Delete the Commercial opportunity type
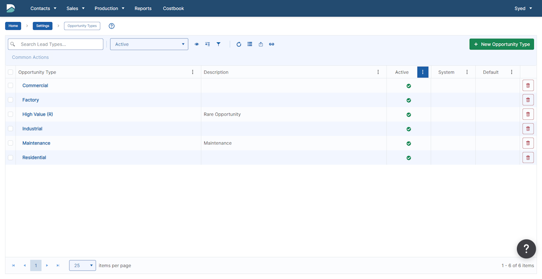 (x=528, y=86)
